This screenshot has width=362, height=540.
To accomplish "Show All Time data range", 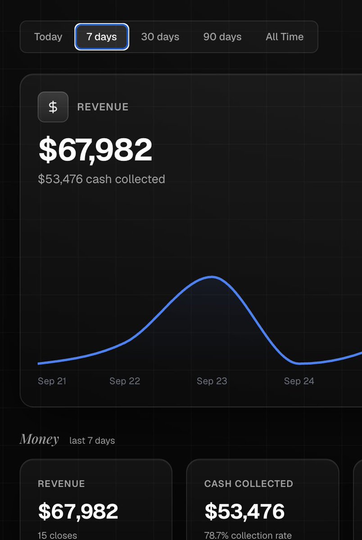I will tap(285, 37).
